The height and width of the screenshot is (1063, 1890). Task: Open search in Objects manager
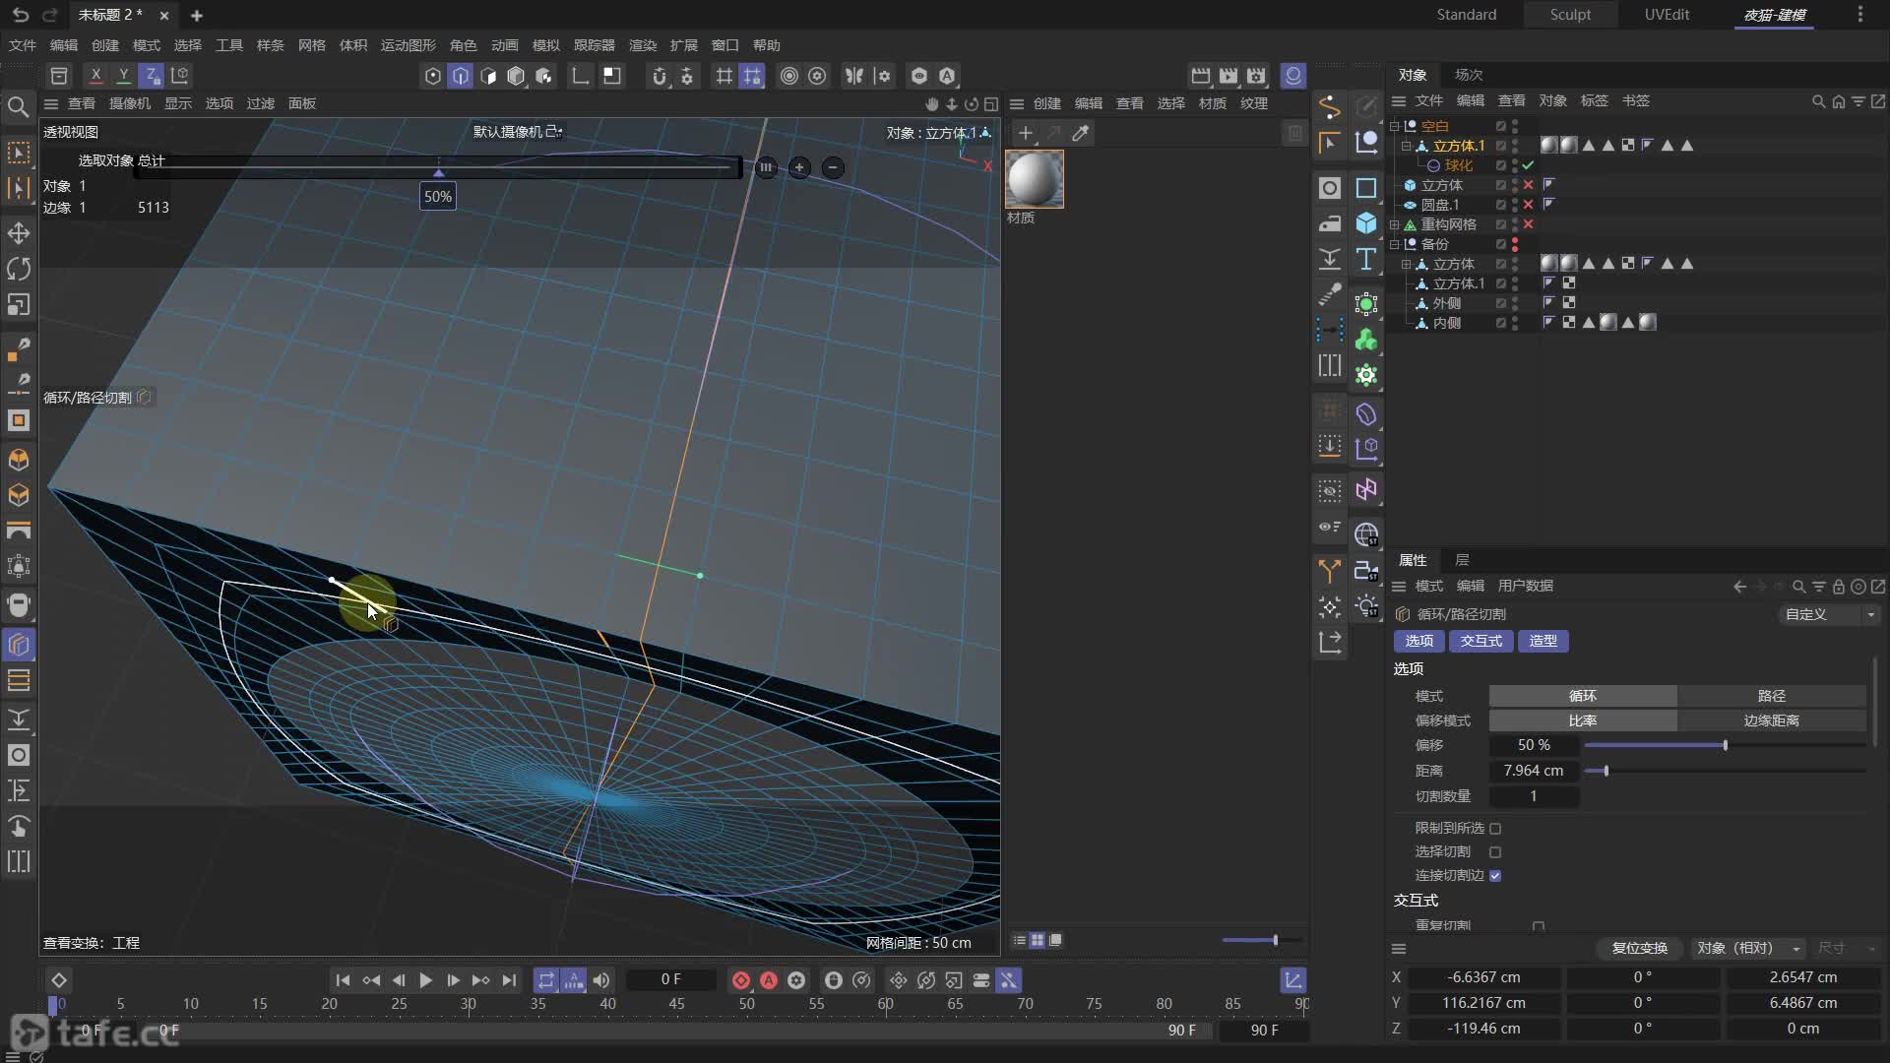1818,101
